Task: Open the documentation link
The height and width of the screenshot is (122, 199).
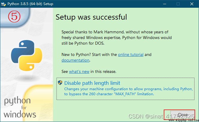Action: coord(75,60)
